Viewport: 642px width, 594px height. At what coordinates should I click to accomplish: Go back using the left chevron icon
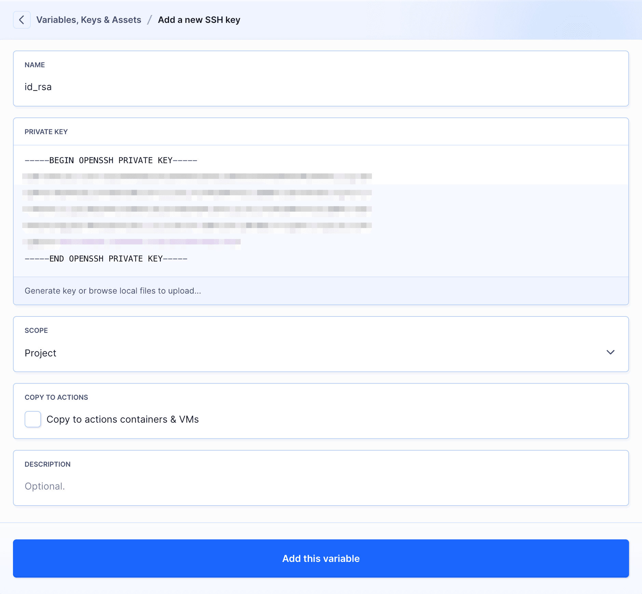tap(22, 20)
